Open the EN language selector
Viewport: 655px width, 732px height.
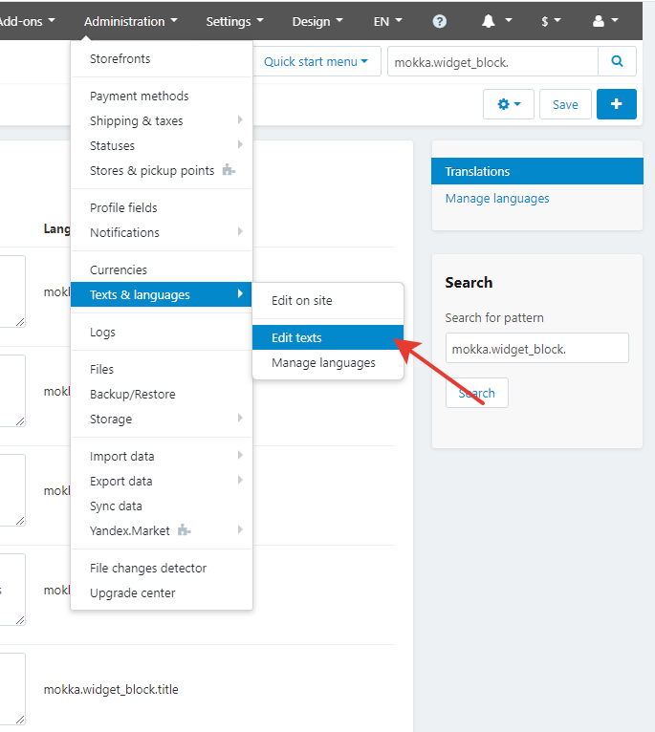point(387,21)
